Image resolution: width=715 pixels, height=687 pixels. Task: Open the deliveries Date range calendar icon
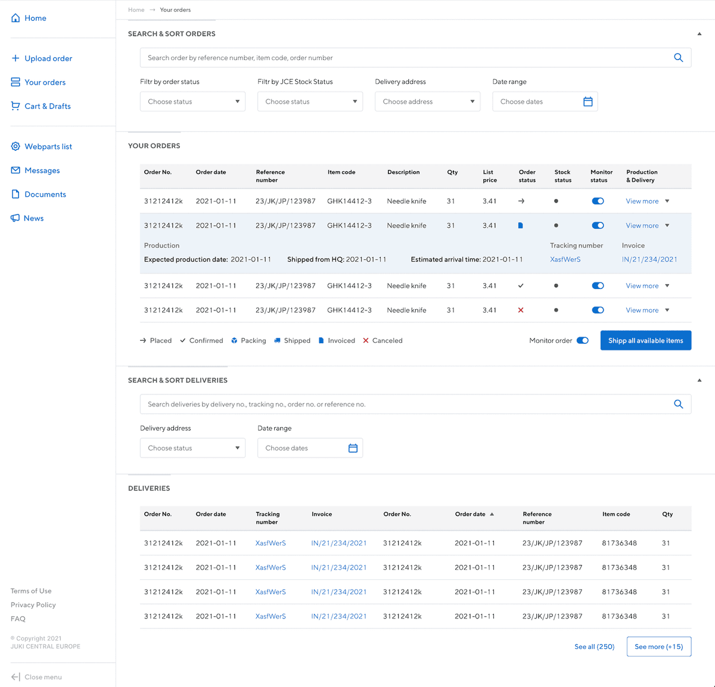click(x=353, y=448)
